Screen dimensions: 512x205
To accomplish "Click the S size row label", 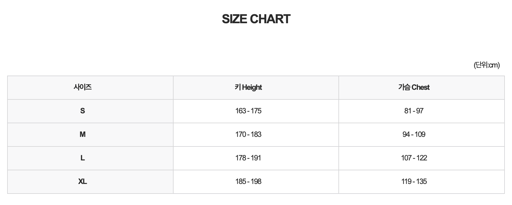I will (x=82, y=111).
